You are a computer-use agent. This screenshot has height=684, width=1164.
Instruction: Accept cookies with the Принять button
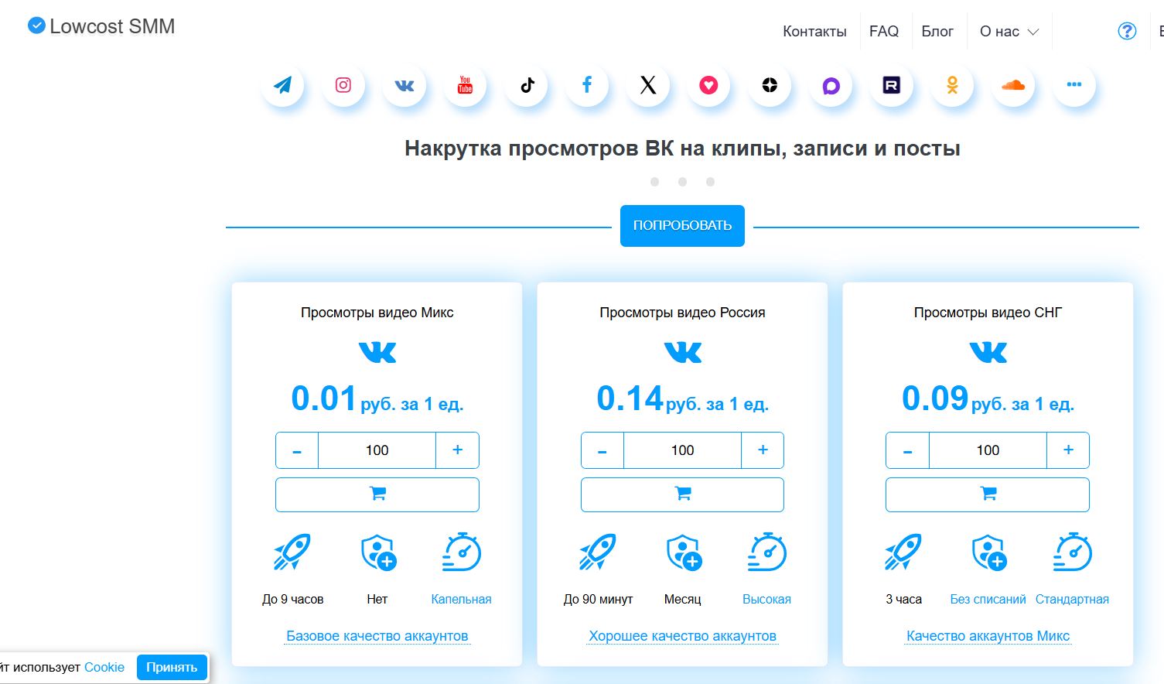pos(171,667)
